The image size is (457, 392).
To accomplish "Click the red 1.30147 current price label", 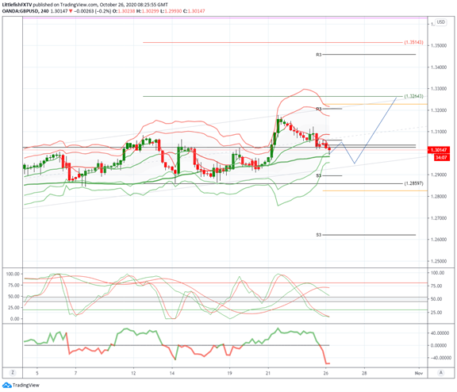I will 438,150.
